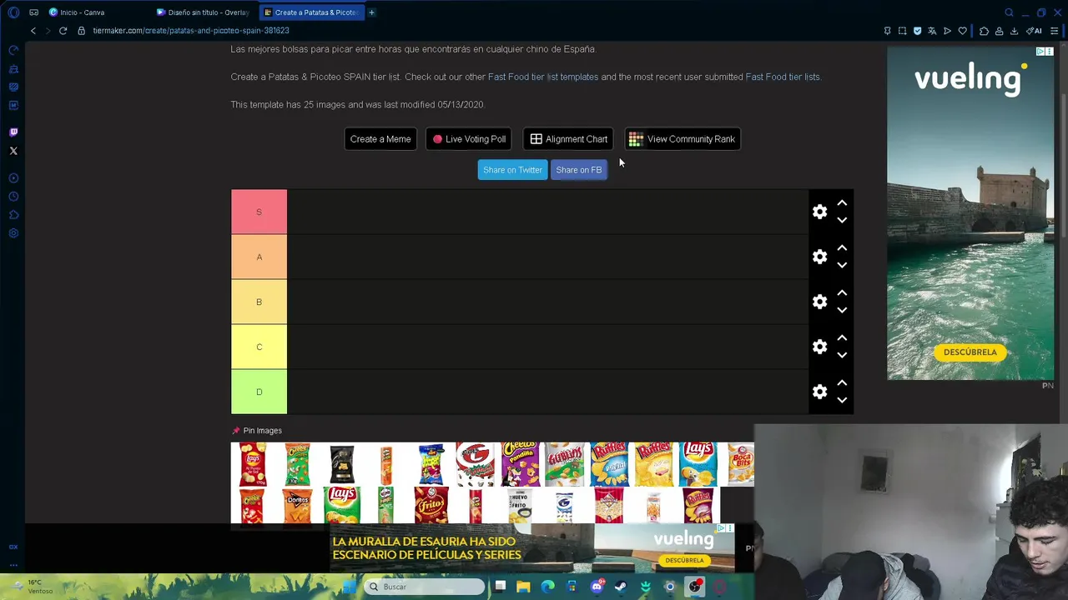The image size is (1068, 600).
Task: Click the Windows Start button
Action: (x=350, y=587)
